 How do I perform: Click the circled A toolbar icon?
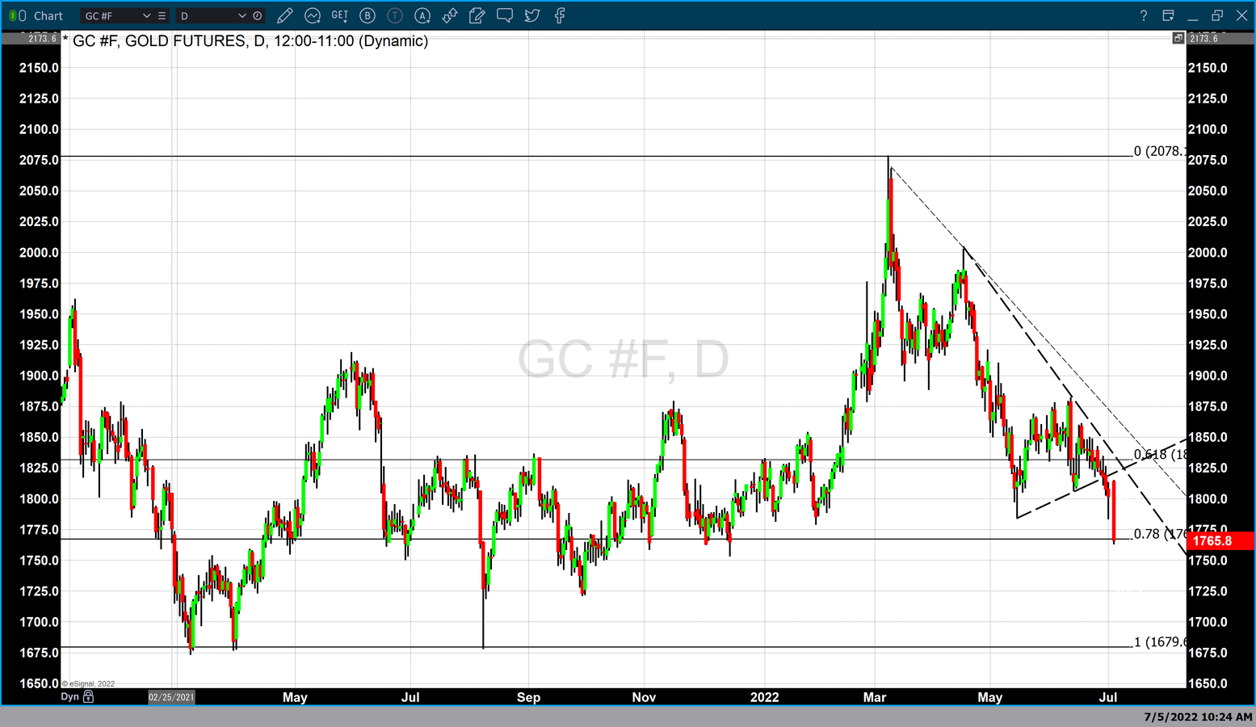click(x=422, y=15)
